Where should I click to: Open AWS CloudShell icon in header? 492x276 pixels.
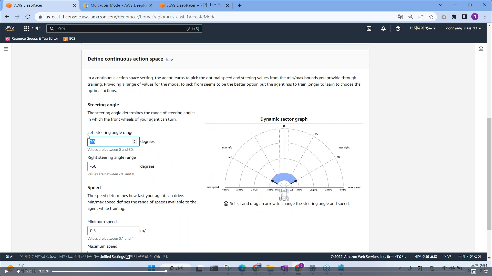point(369,29)
